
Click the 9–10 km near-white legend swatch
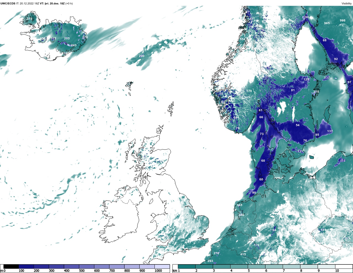tap(327, 266)
